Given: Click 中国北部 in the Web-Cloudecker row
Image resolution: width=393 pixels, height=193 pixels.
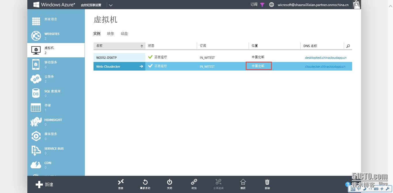Looking at the screenshot, I should point(258,66).
